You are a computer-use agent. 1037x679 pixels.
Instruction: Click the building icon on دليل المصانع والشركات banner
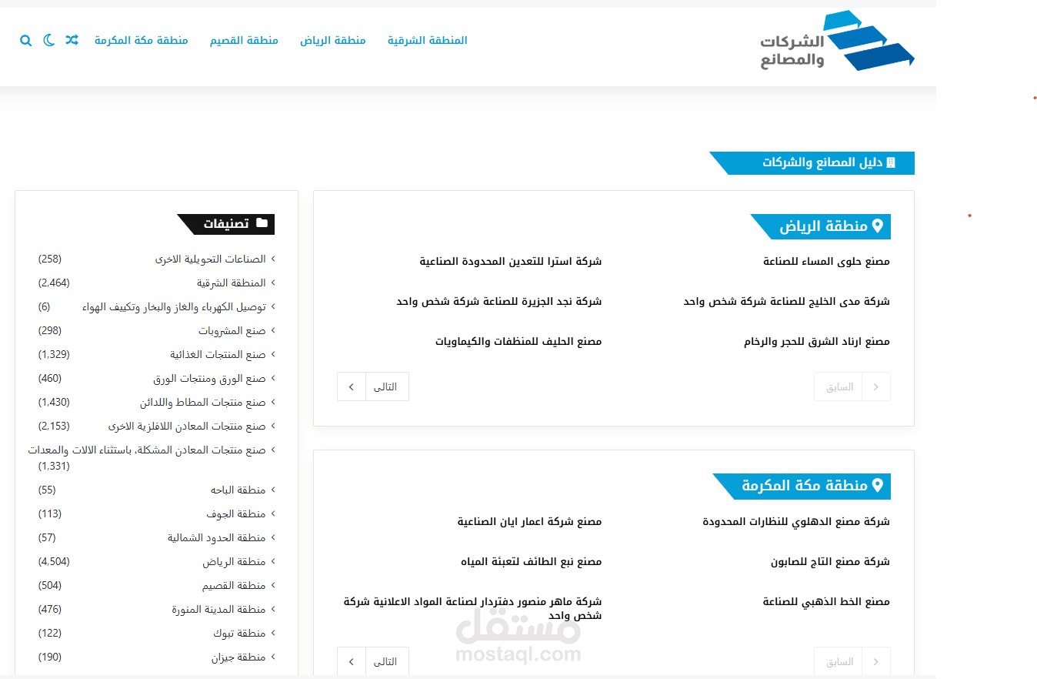pyautogui.click(x=891, y=162)
